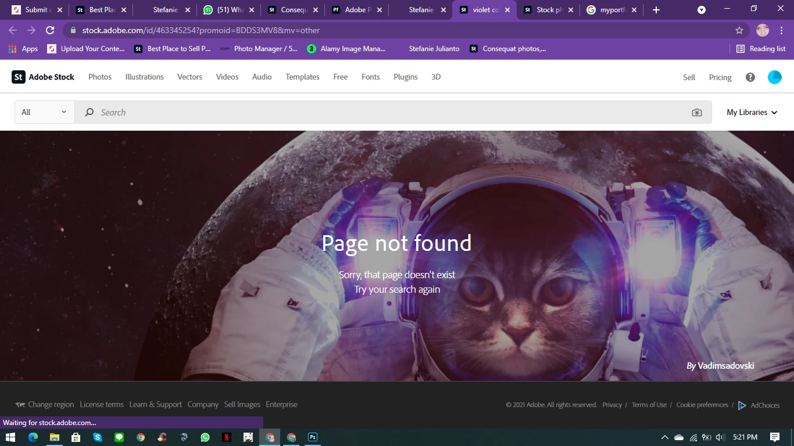Click the visual search camera icon
This screenshot has width=794, height=446.
coord(697,112)
